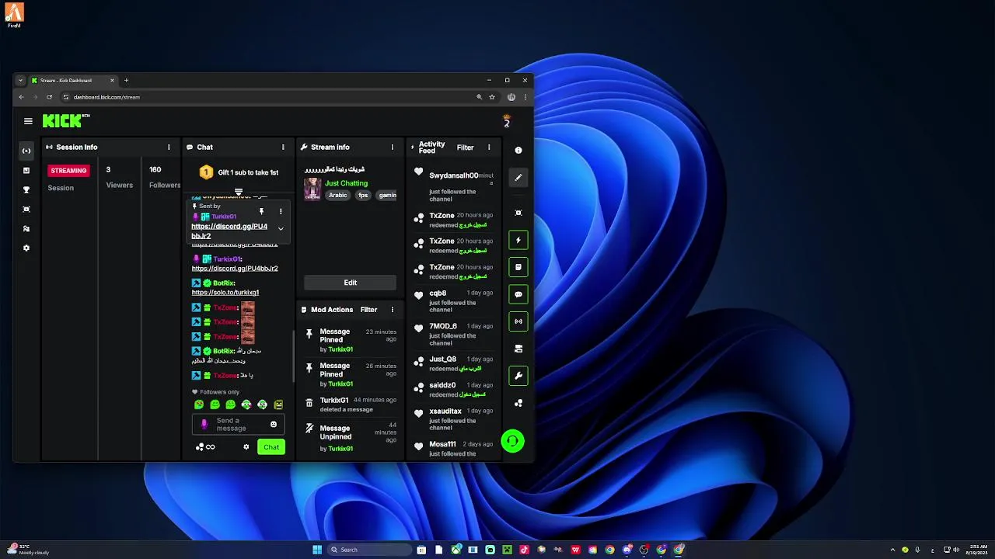Expand the pinned message chevron
The height and width of the screenshot is (559, 995).
pos(281,229)
